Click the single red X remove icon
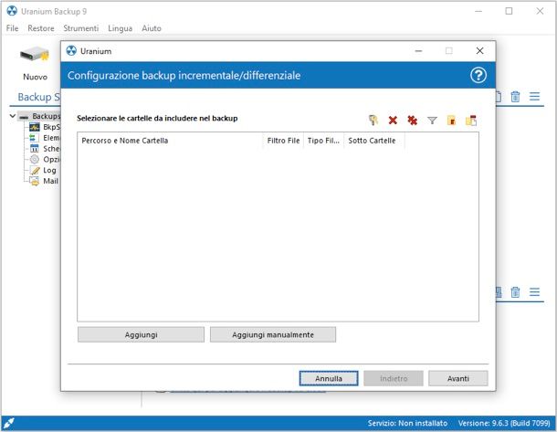Viewport: 557px width, 432px height. [393, 121]
